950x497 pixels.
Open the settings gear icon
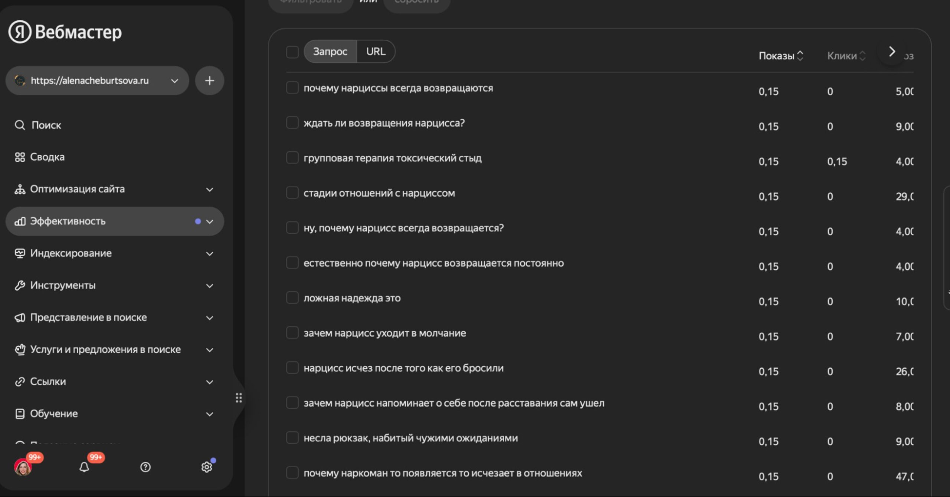point(207,467)
